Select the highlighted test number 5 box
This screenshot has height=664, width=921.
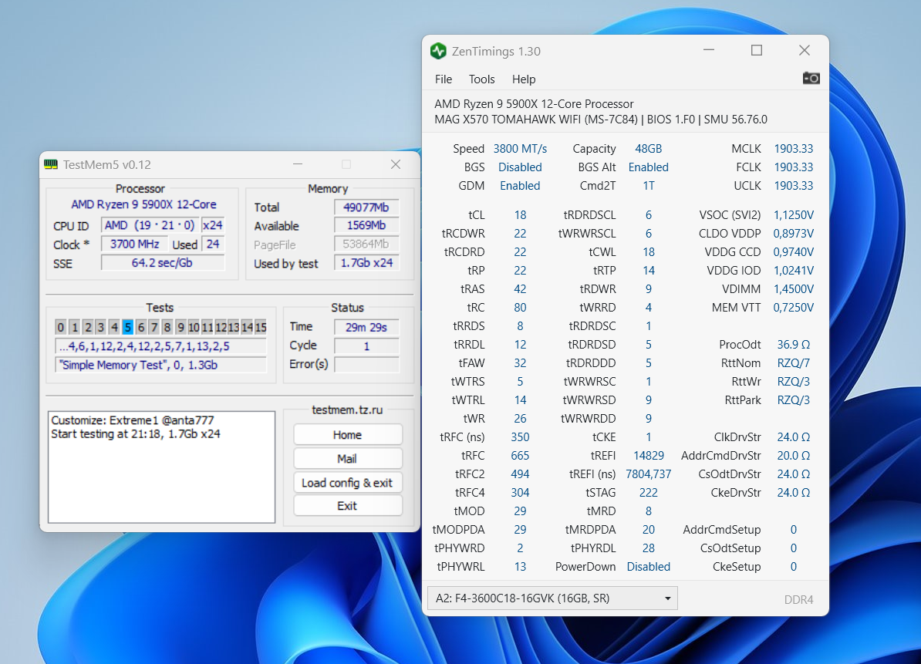[x=127, y=327]
